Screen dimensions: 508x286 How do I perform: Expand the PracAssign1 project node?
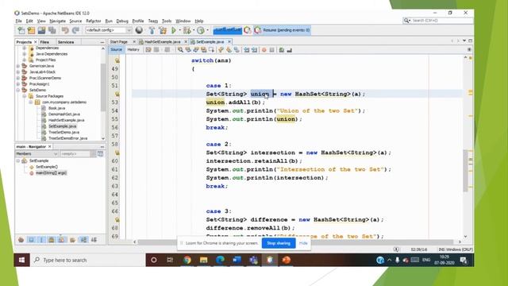tap(18, 84)
